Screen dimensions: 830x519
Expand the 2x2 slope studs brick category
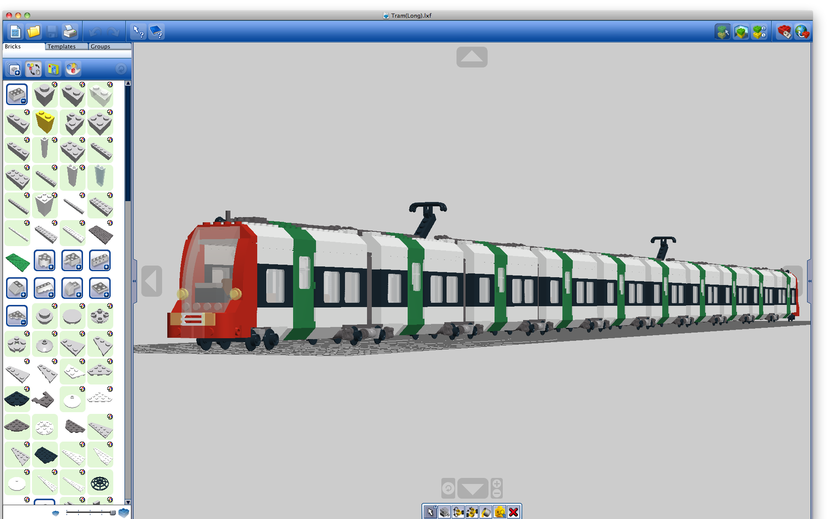pos(100,288)
